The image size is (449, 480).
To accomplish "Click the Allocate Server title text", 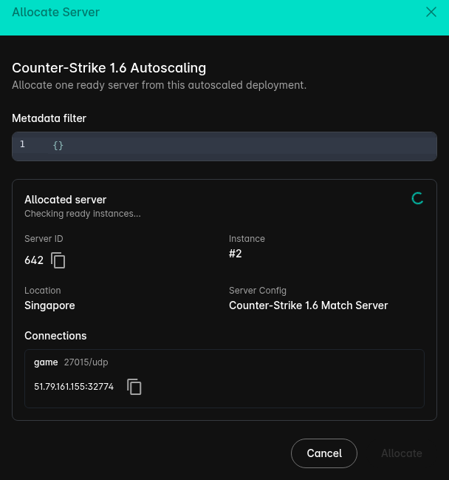I will coord(55,13).
